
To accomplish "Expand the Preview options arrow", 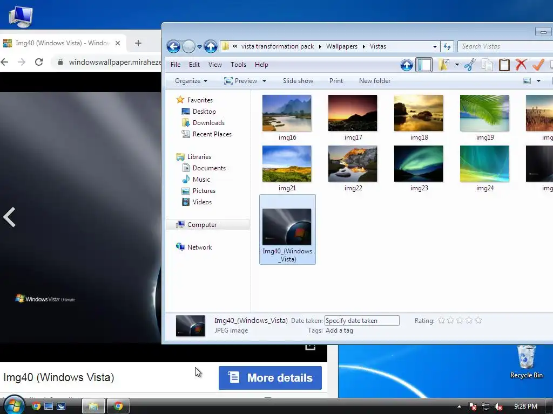I will point(264,81).
